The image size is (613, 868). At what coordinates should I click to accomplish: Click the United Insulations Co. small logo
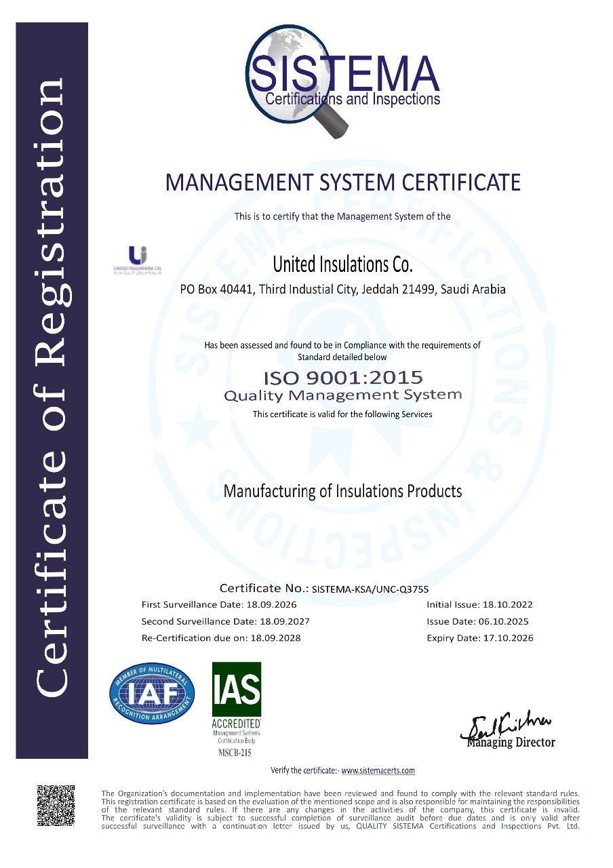(138, 260)
